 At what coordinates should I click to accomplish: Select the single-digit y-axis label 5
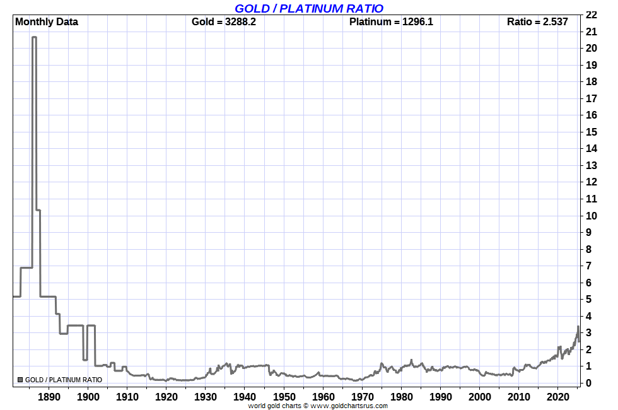588,300
